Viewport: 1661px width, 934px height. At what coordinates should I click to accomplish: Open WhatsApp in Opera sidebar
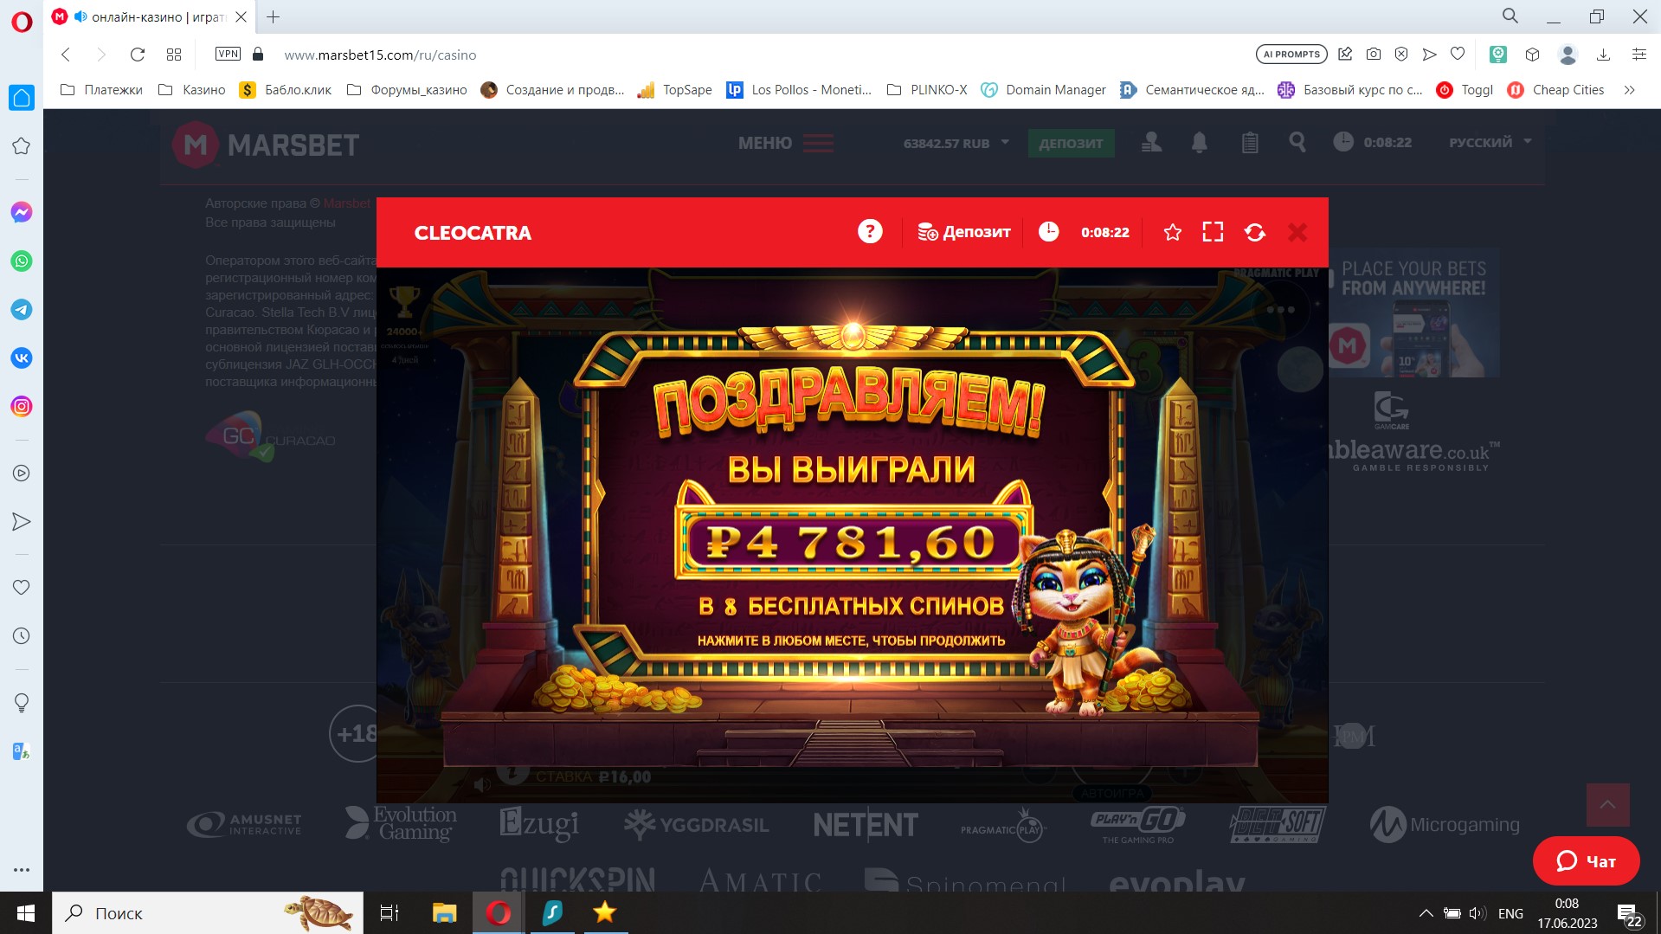[x=22, y=261]
